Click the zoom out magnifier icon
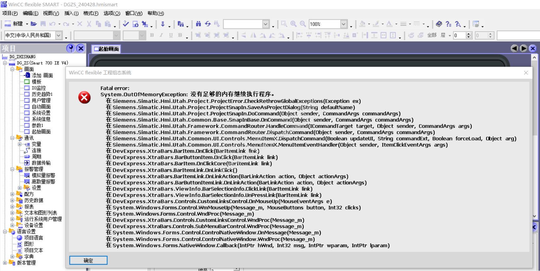 [x=303, y=24]
